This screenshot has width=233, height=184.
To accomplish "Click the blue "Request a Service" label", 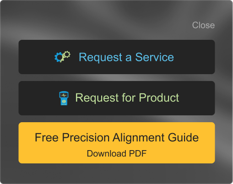I will click(x=126, y=57).
